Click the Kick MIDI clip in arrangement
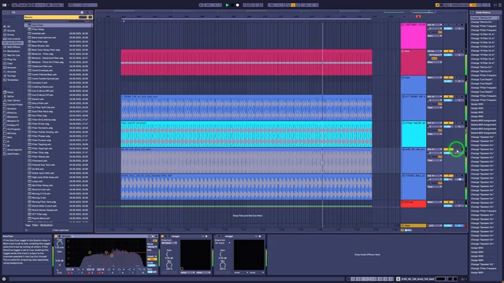 pos(246,63)
